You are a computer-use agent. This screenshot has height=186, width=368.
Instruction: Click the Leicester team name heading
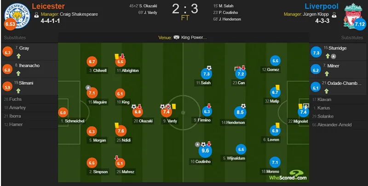[48, 6]
